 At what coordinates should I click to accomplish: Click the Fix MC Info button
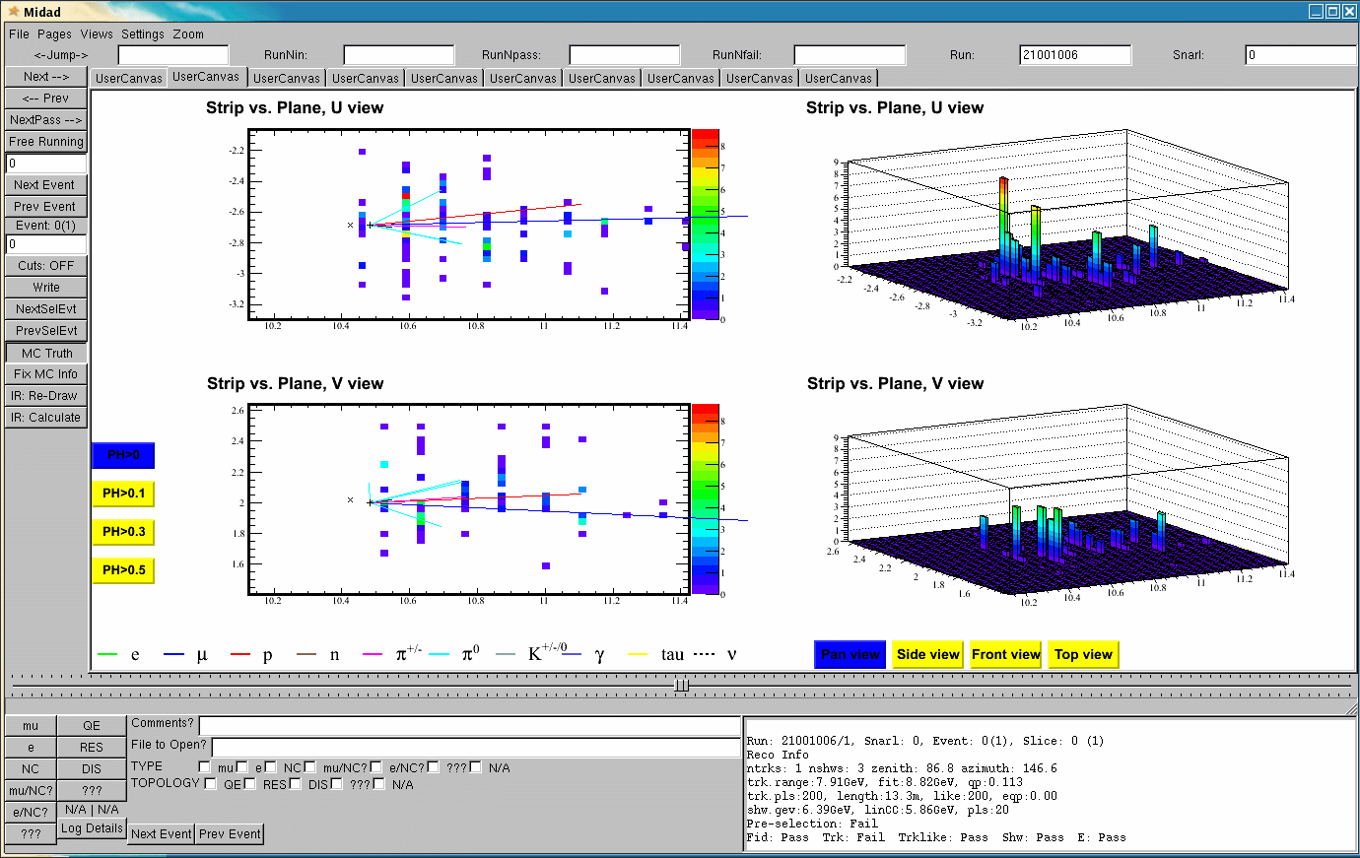point(45,374)
